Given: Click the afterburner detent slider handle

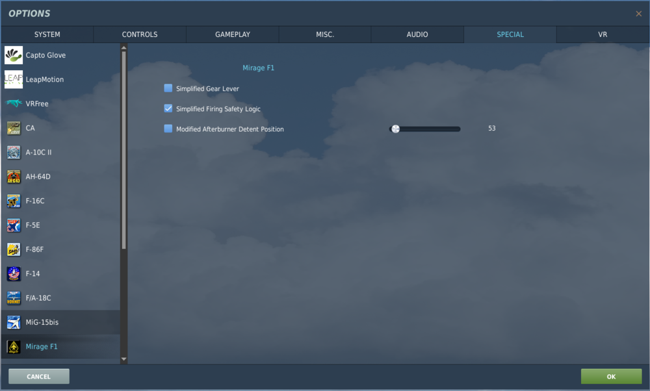Looking at the screenshot, I should pos(395,129).
